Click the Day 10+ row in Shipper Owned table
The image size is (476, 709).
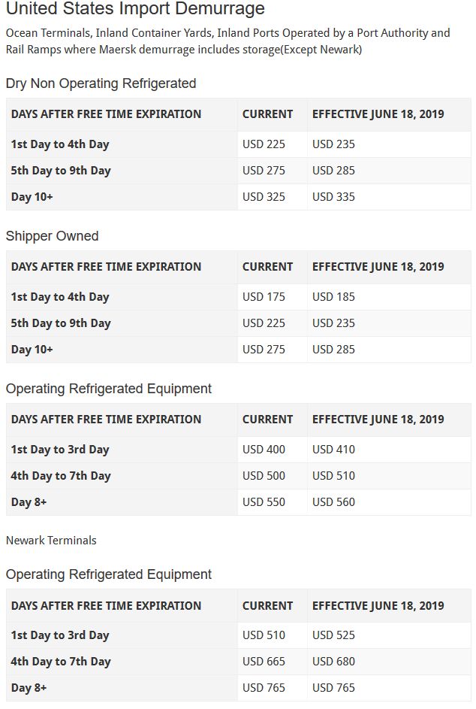point(32,350)
